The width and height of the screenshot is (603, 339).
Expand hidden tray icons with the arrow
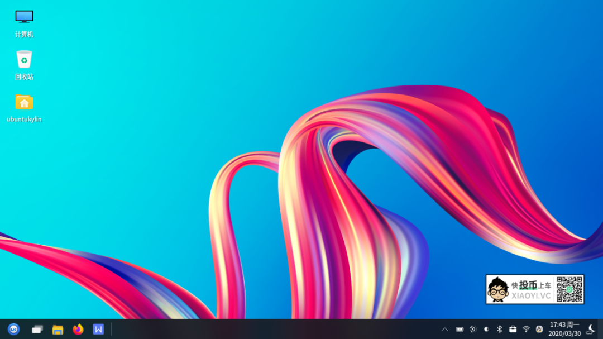(445, 330)
